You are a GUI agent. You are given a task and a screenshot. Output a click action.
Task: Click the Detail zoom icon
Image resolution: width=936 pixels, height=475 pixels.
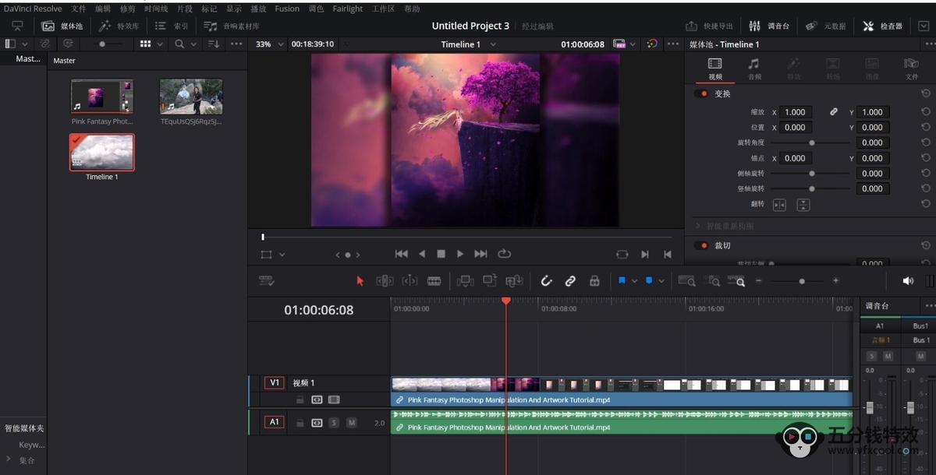pos(712,281)
